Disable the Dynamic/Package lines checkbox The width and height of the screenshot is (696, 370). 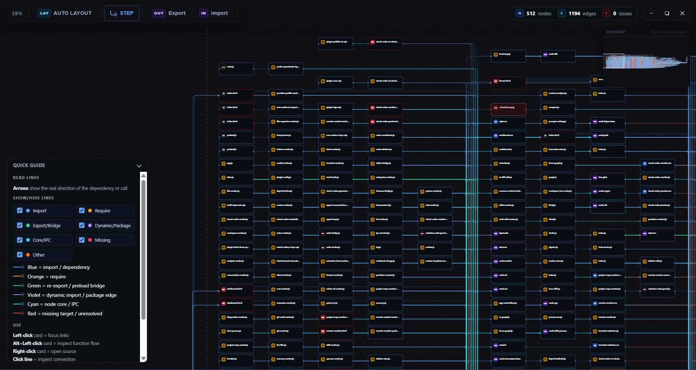[82, 225]
